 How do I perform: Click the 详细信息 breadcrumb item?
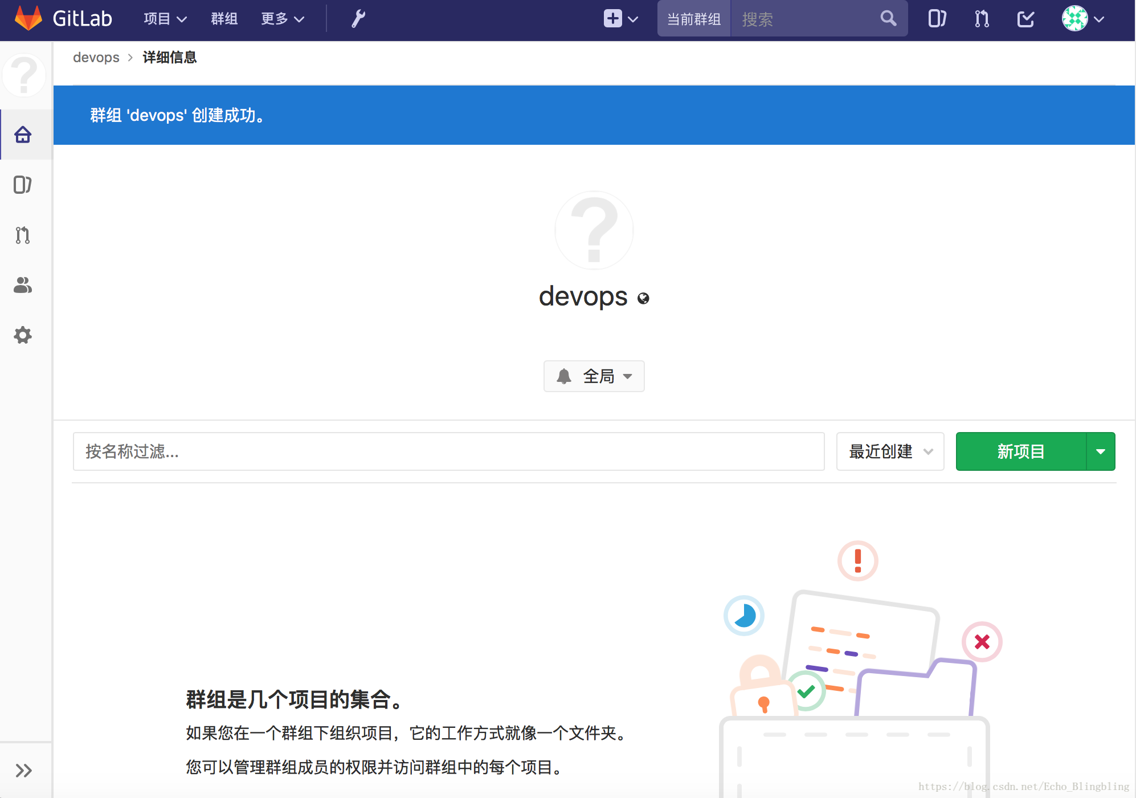tap(170, 58)
